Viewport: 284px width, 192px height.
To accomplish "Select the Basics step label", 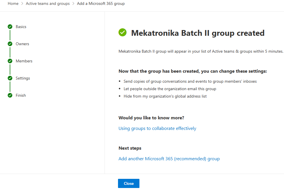I will coord(21,27).
